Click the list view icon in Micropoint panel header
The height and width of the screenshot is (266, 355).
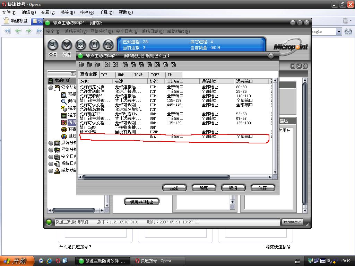click(293, 66)
